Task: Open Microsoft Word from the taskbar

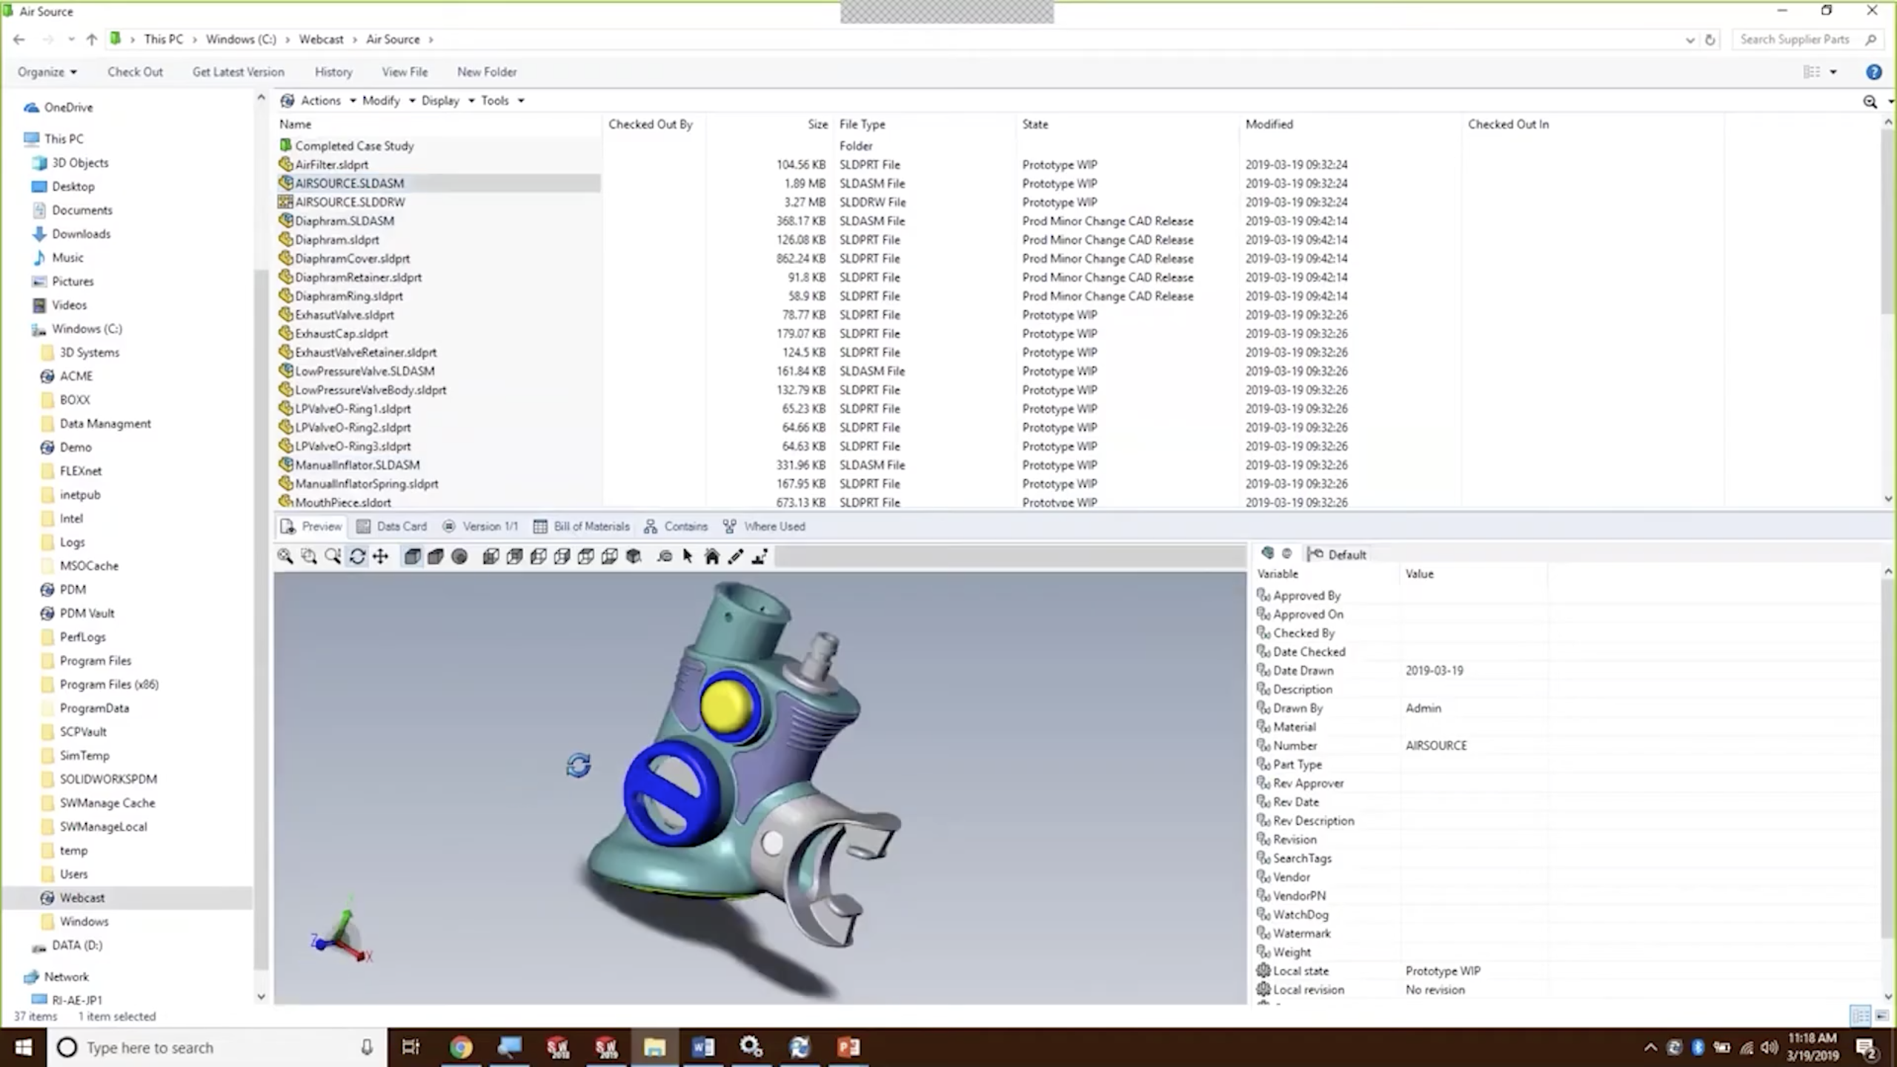Action: (702, 1048)
